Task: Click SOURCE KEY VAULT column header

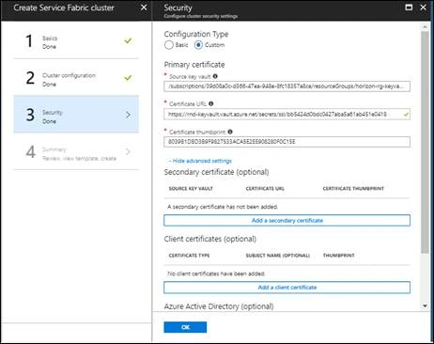Action: coord(191,188)
